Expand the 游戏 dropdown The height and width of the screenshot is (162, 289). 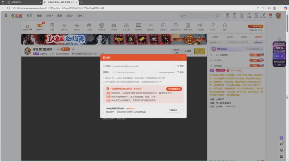(70, 16)
